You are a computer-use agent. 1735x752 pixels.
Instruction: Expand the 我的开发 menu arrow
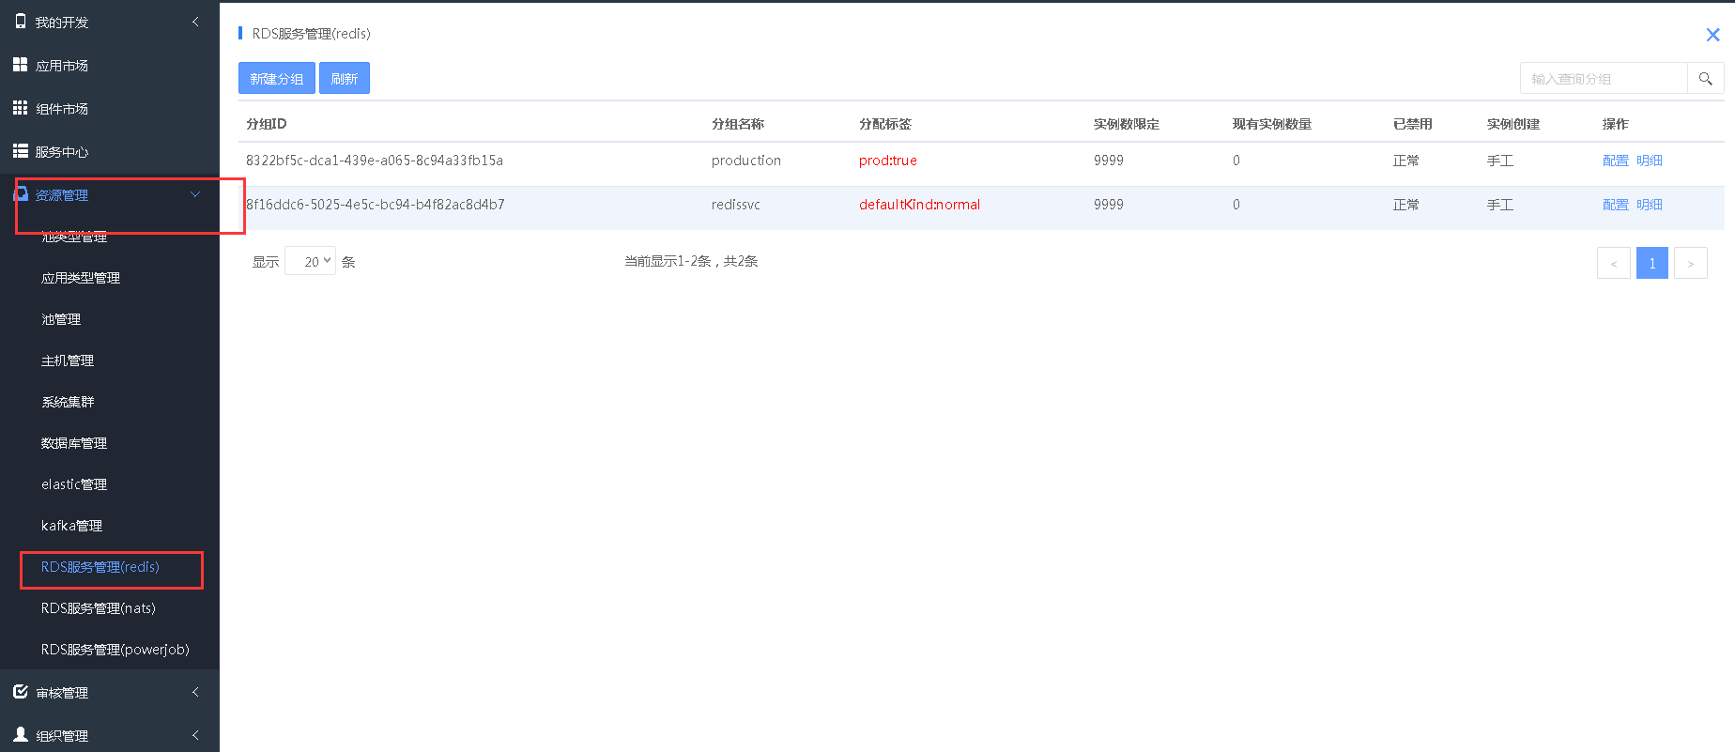[195, 22]
